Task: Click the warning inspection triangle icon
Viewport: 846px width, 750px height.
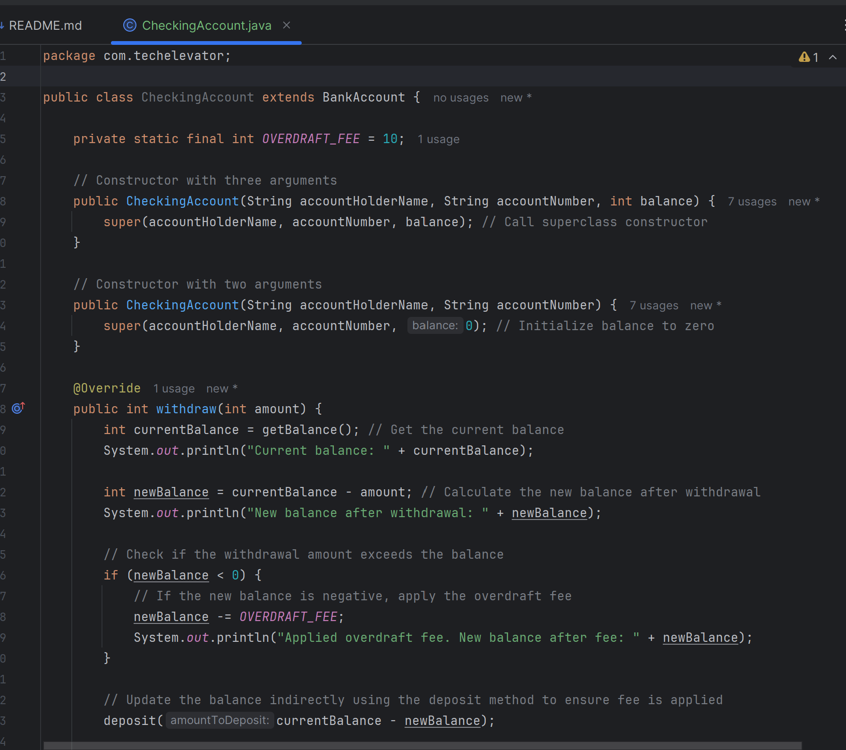Action: click(804, 57)
